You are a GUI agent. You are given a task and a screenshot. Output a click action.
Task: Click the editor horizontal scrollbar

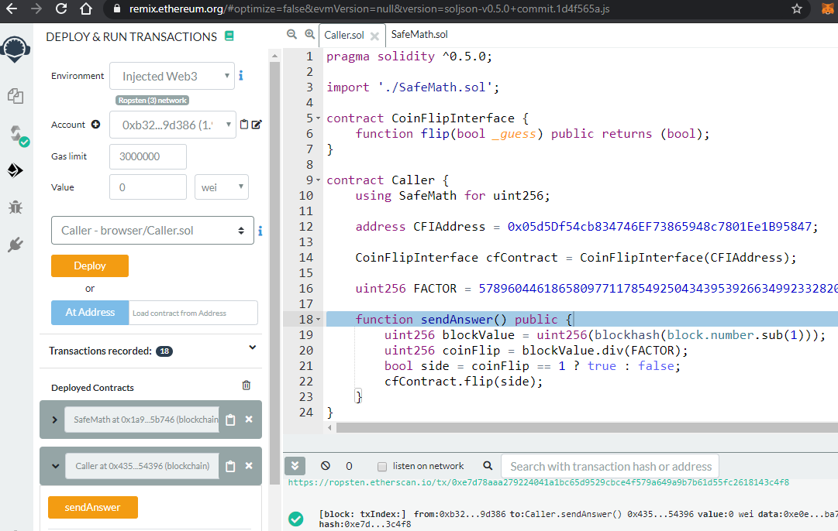coord(587,428)
